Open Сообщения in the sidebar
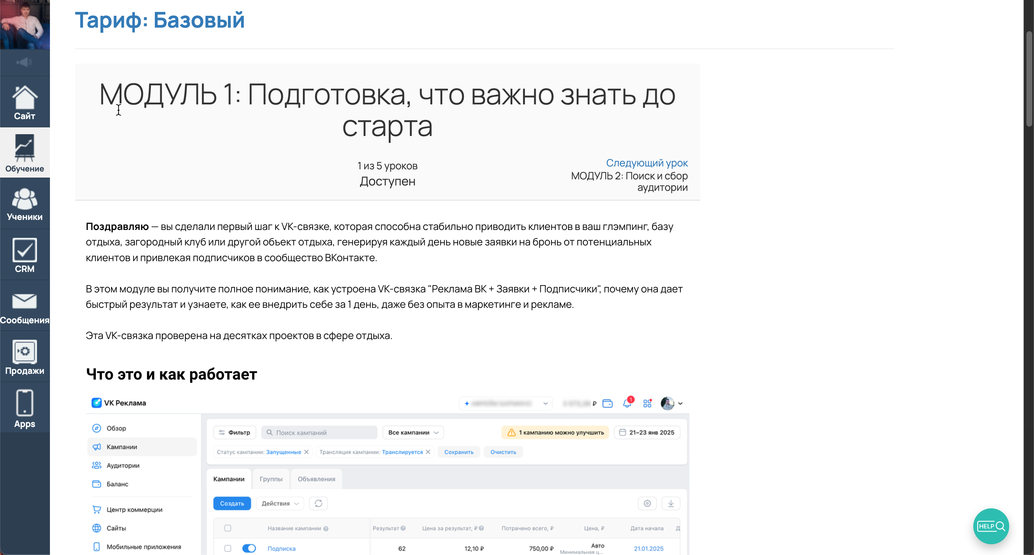This screenshot has width=1034, height=555. [x=25, y=306]
